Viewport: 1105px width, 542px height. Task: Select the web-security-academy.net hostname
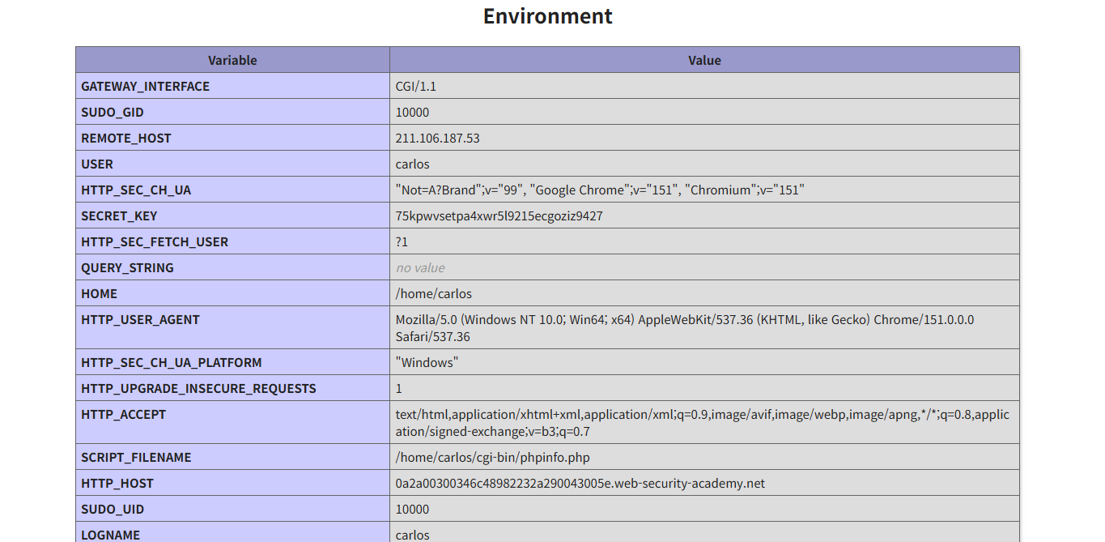[580, 483]
